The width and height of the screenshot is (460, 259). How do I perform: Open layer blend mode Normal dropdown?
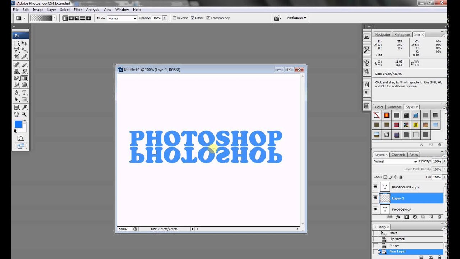pyautogui.click(x=395, y=162)
